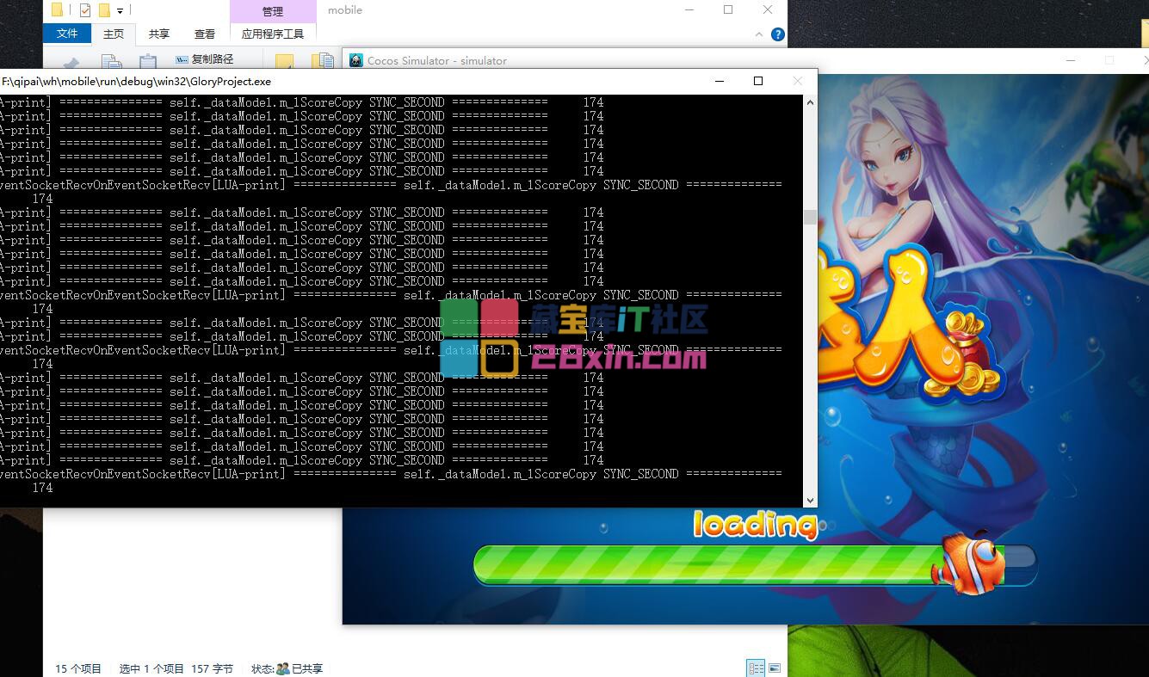1149x677 pixels.
Task: Click the console scrollbar up arrow
Action: (810, 102)
